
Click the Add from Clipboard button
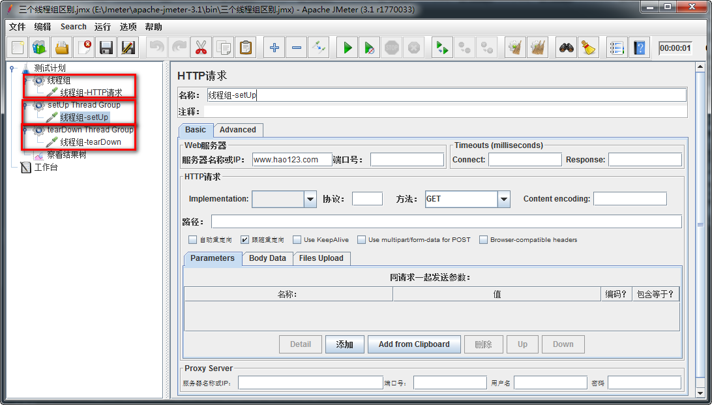click(x=414, y=344)
